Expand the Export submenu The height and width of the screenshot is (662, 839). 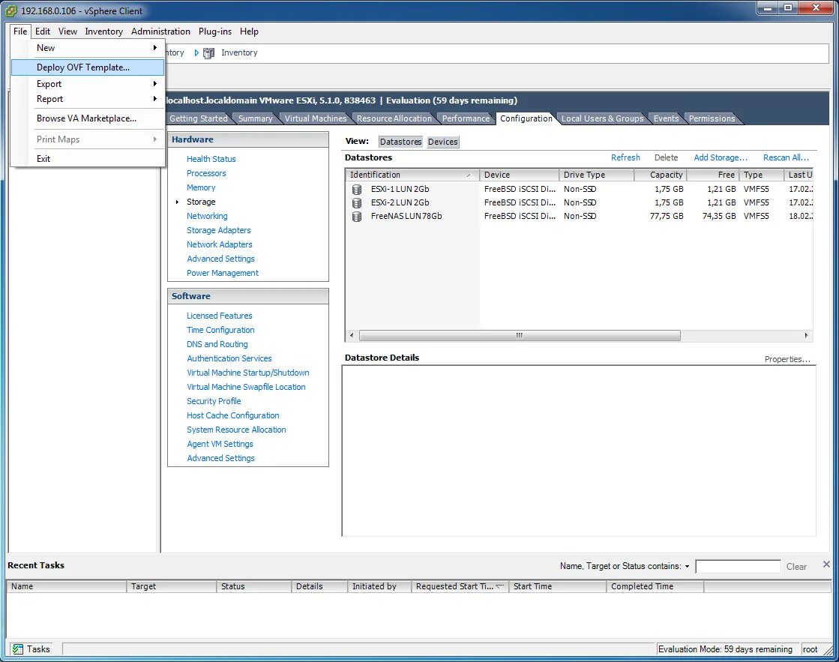pyautogui.click(x=49, y=83)
